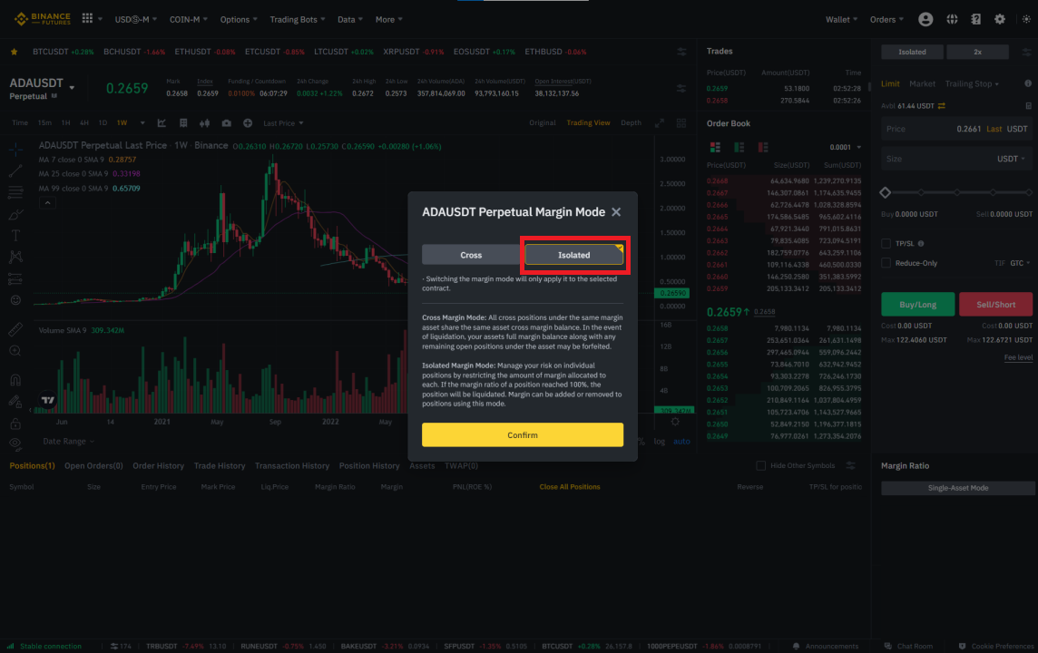Viewport: 1038px width, 653px height.
Task: Toggle lock all drawings icon
Action: 15,424
